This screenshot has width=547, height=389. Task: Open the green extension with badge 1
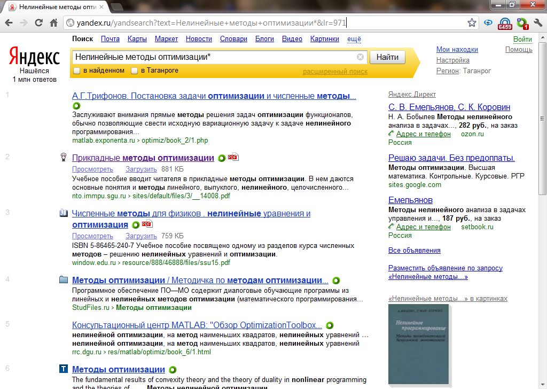click(522, 24)
